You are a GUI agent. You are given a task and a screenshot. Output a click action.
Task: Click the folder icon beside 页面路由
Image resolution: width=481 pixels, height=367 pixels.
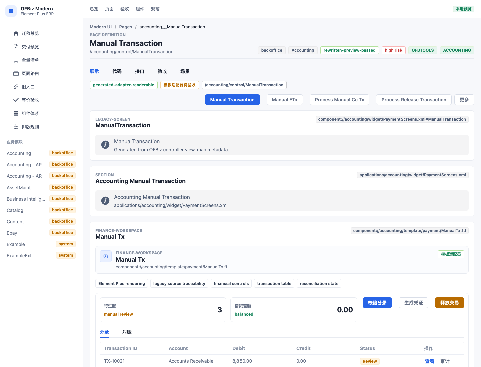click(x=16, y=73)
